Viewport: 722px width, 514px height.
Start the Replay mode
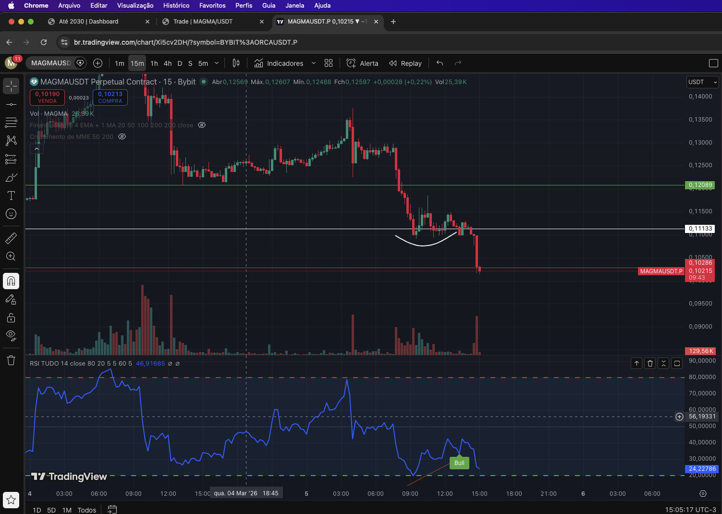click(405, 63)
